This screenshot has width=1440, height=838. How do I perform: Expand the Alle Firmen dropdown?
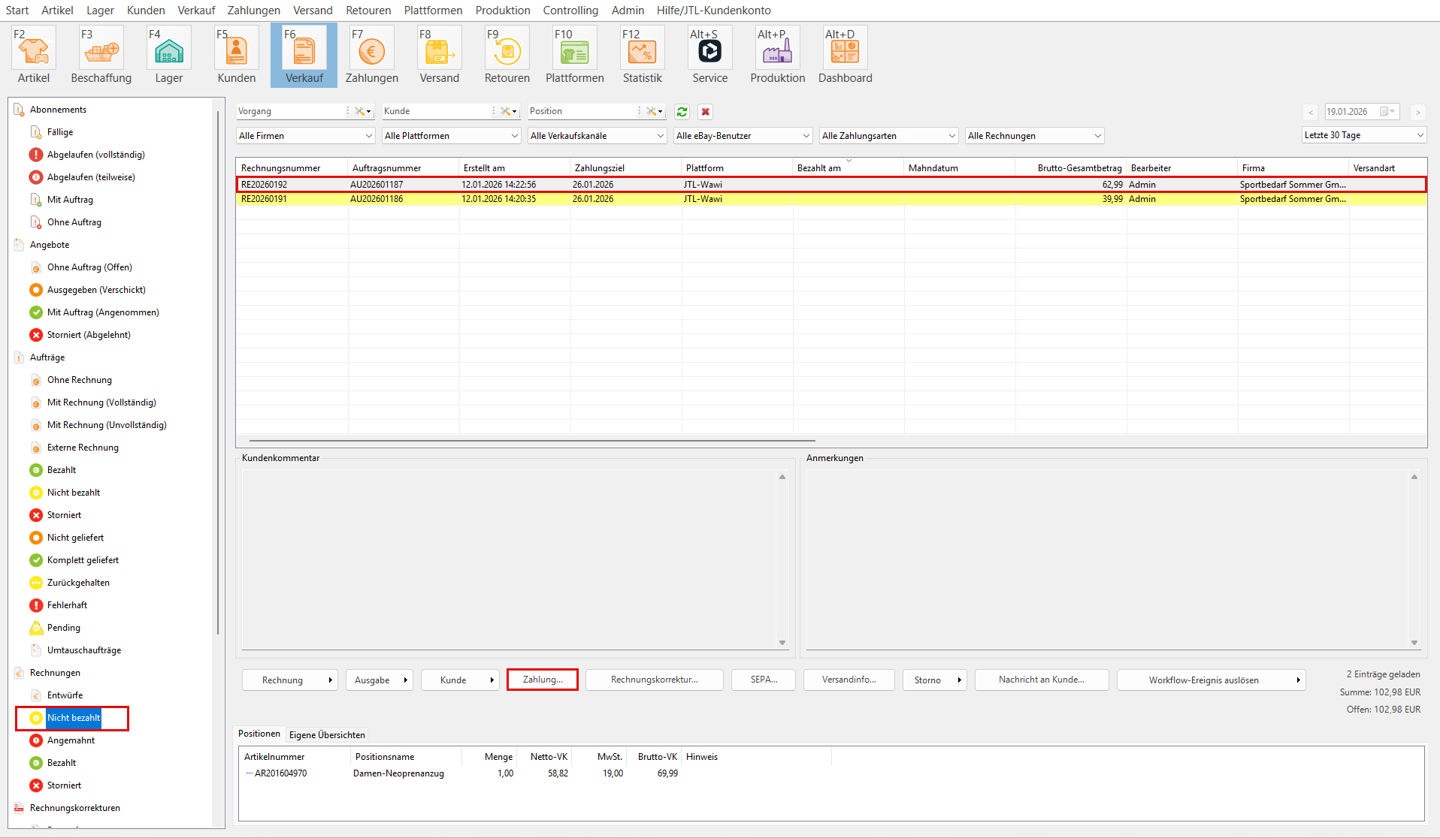305,136
